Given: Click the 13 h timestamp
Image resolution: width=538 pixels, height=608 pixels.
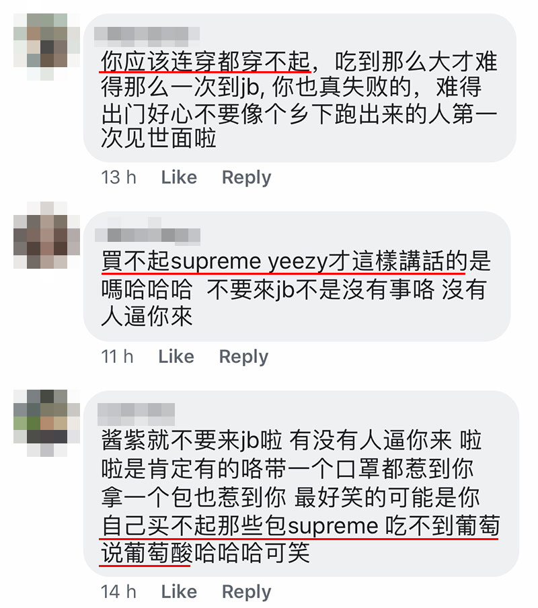Looking at the screenshot, I should 119,177.
